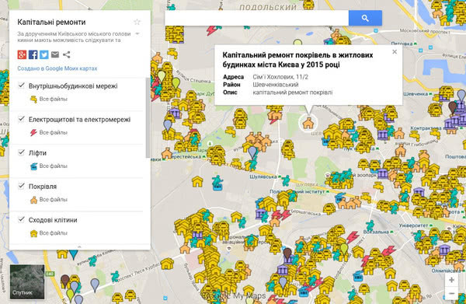Click address value Сім'ї Хохлових, 11/2
The width and height of the screenshot is (466, 304).
pyautogui.click(x=280, y=77)
